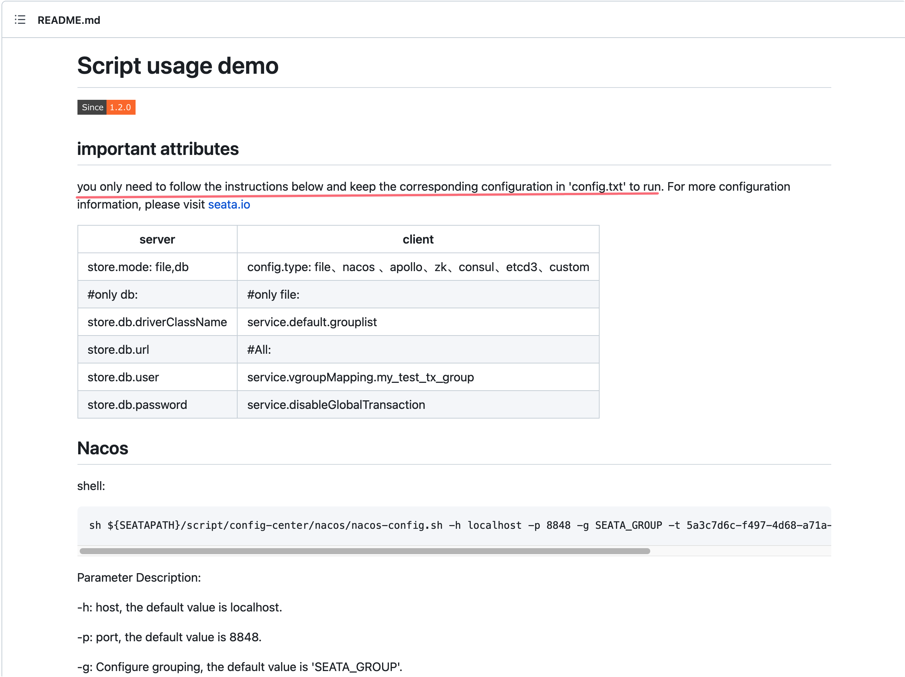Click the paragraph mentioning 'config.txt' to run
This screenshot has width=905, height=677.
coord(434,196)
